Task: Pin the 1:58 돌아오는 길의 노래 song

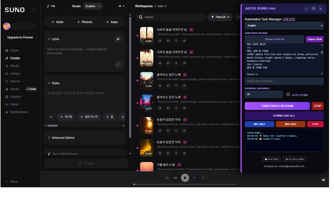Action: (x=176, y=86)
